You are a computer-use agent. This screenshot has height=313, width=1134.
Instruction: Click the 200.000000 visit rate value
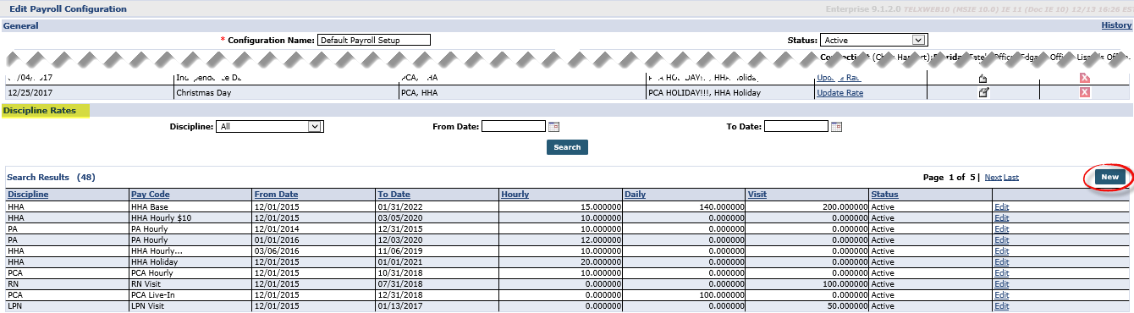click(845, 206)
